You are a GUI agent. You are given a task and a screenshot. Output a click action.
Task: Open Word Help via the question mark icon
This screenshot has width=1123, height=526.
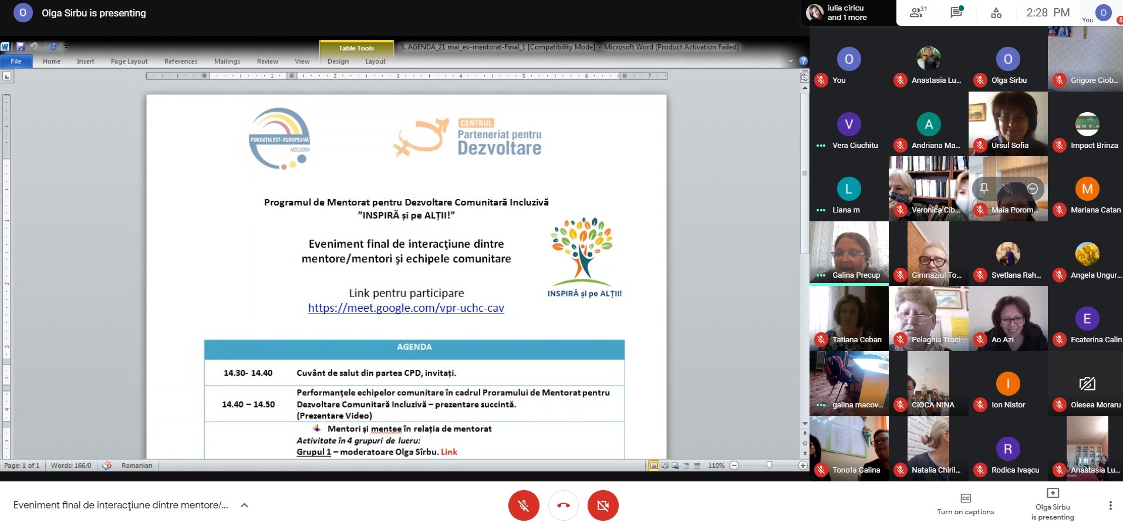(x=803, y=60)
